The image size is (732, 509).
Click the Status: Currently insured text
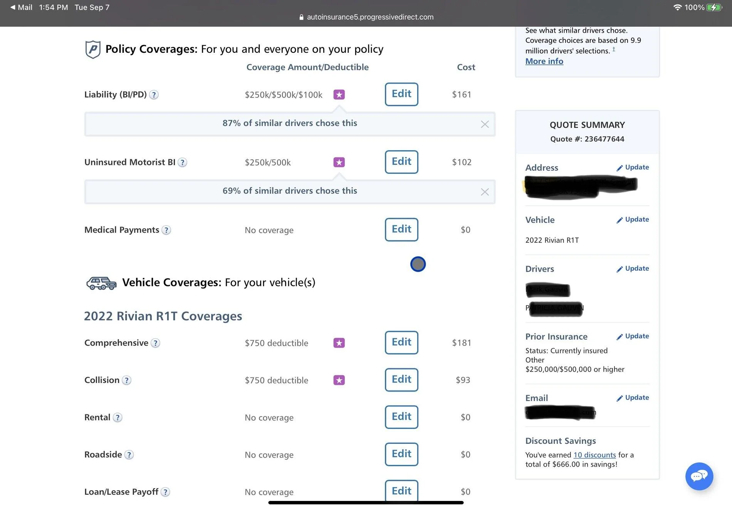click(x=566, y=351)
